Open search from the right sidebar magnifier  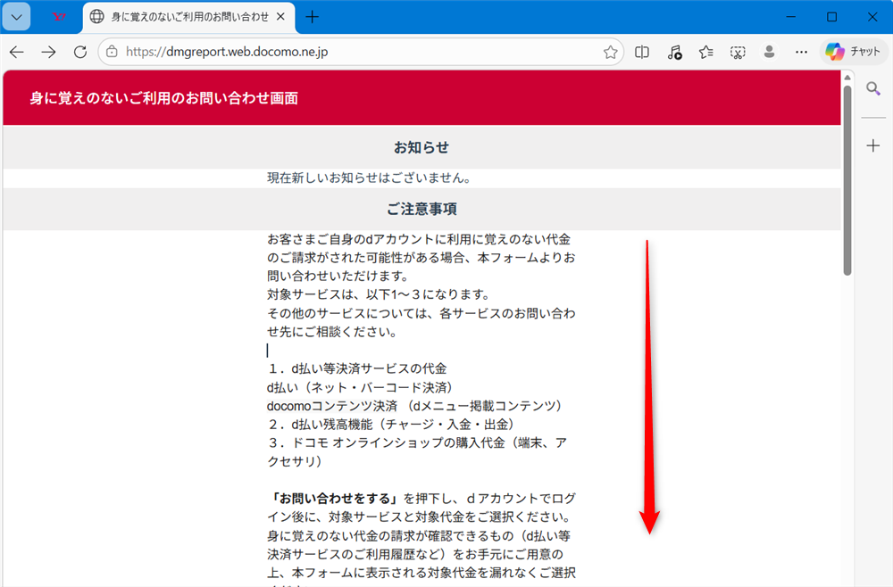coord(873,88)
